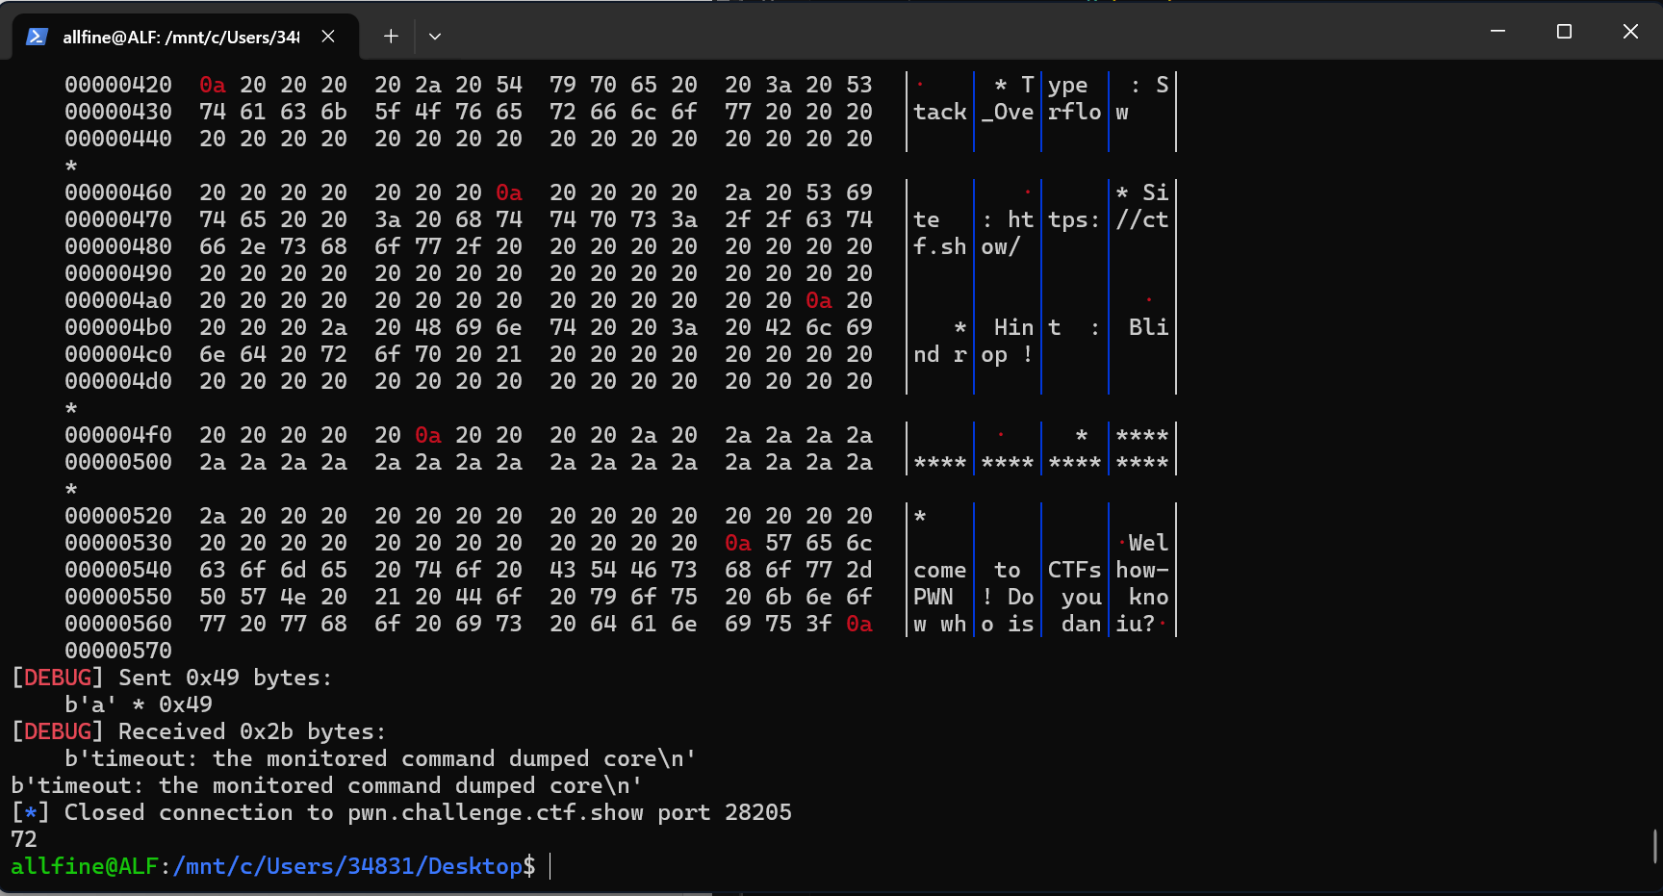Open a new terminal tab with plus button

pos(391,37)
